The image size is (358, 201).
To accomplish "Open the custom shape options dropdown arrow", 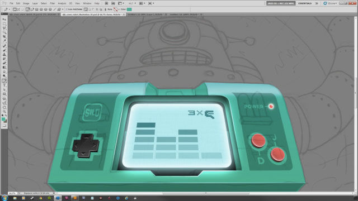I will coord(63,9).
